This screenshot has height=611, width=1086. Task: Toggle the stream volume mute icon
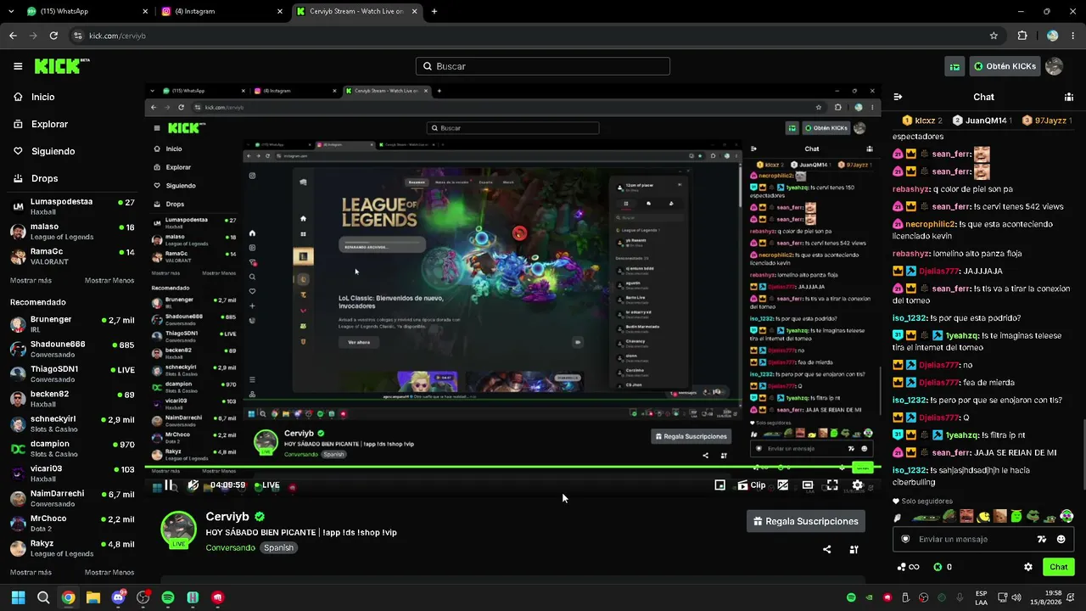click(x=193, y=485)
